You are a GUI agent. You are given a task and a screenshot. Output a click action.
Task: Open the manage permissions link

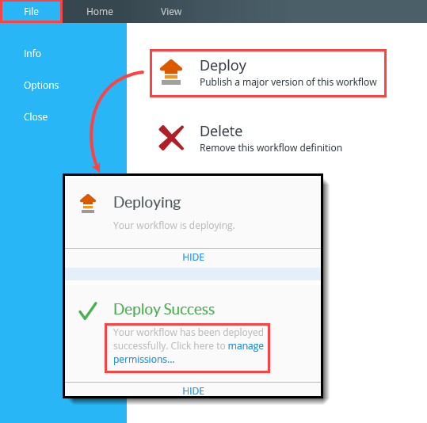click(189, 352)
